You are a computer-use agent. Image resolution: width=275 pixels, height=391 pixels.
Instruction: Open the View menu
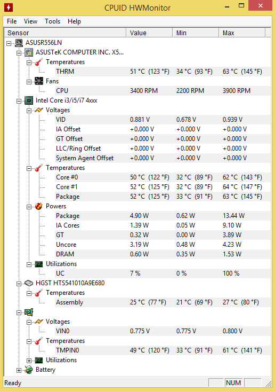click(30, 21)
